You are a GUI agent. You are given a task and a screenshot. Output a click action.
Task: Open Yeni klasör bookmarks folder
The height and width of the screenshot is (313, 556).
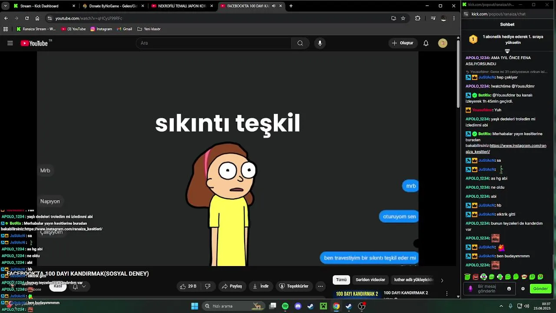point(149,29)
